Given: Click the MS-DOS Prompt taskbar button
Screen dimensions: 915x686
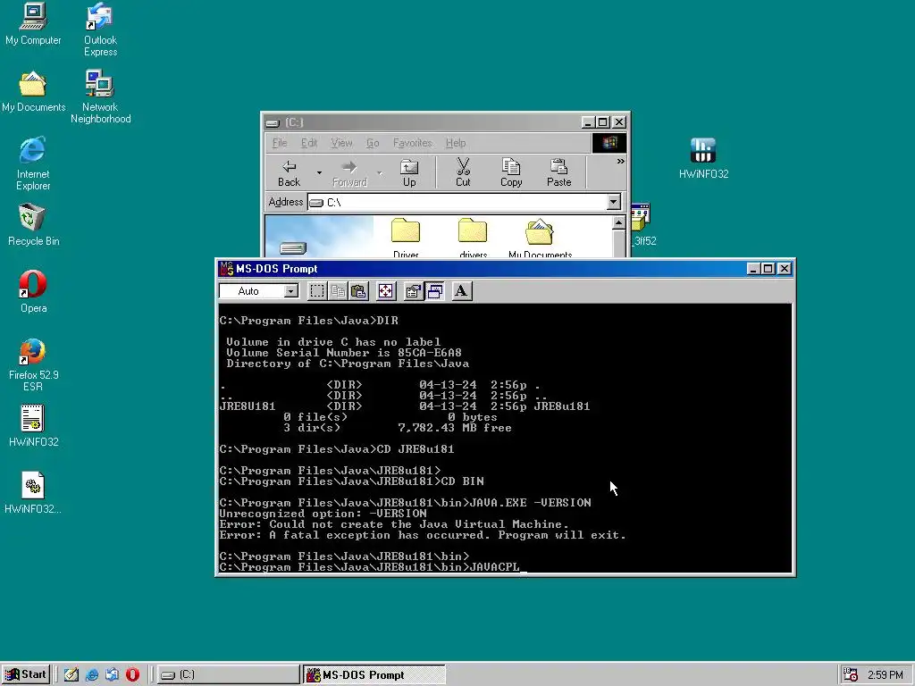Looking at the screenshot, I should (374, 675).
